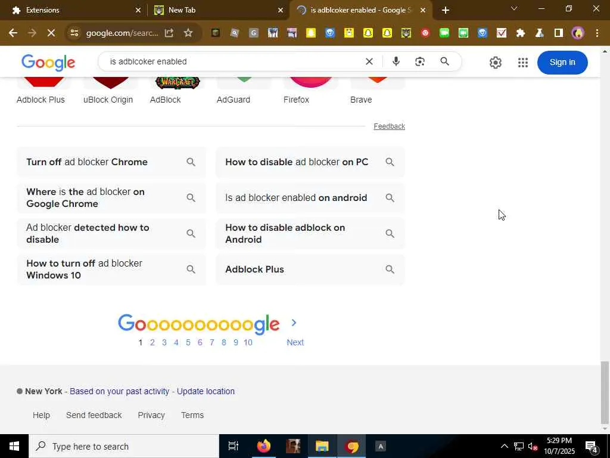610x458 pixels.
Task: Go to the Google homepage via logo
Action: 48,62
